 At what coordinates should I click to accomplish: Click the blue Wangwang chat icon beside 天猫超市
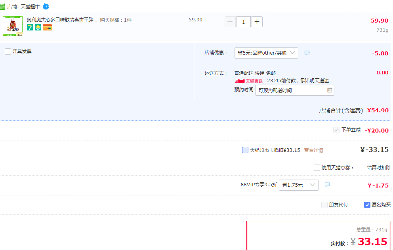[46, 6]
